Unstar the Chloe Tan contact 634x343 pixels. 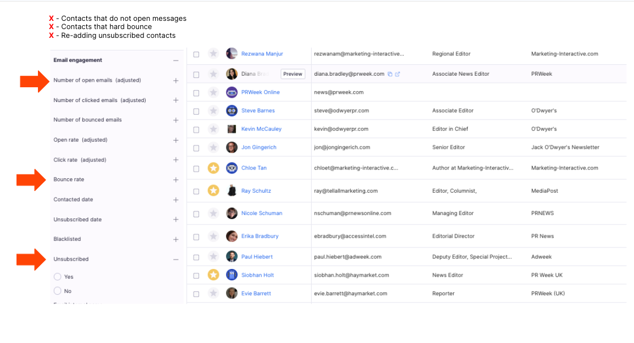pos(213,168)
